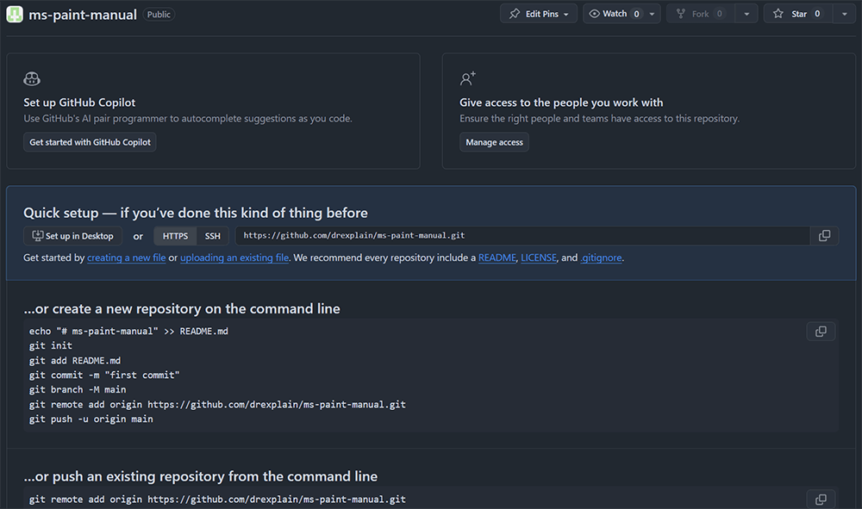
Task: Click the heading or create a new repository
Action: pyautogui.click(x=181, y=308)
